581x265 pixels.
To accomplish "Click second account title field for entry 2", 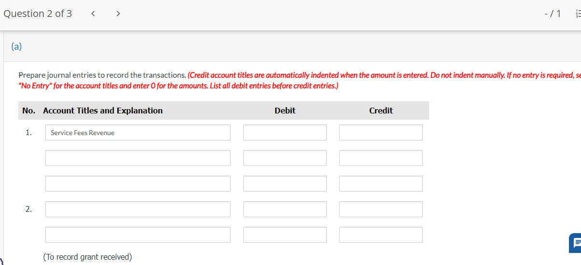I will coord(138,235).
